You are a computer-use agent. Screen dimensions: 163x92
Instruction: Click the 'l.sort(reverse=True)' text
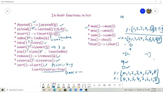tap(49, 70)
